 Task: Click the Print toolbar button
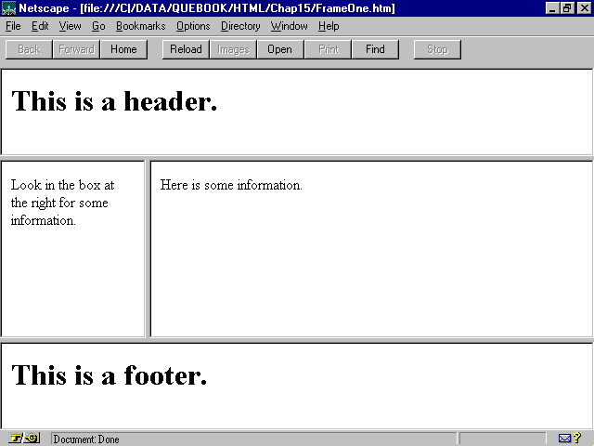pos(328,49)
